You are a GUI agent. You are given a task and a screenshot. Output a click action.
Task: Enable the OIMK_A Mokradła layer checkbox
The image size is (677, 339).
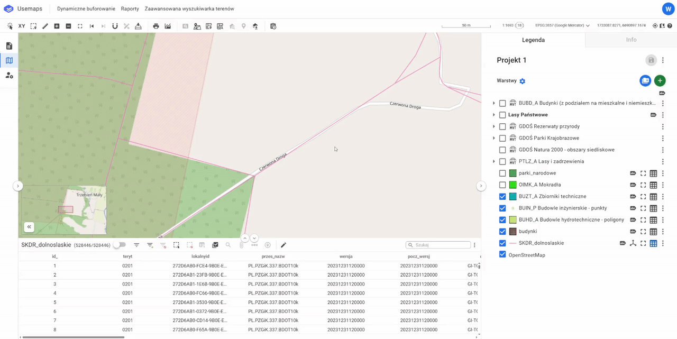pos(502,185)
